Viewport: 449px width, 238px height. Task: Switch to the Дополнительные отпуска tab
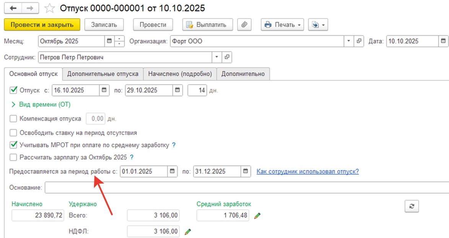(x=103, y=74)
